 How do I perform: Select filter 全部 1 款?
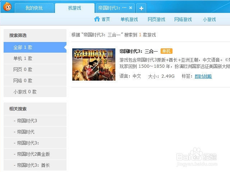tap(35, 47)
